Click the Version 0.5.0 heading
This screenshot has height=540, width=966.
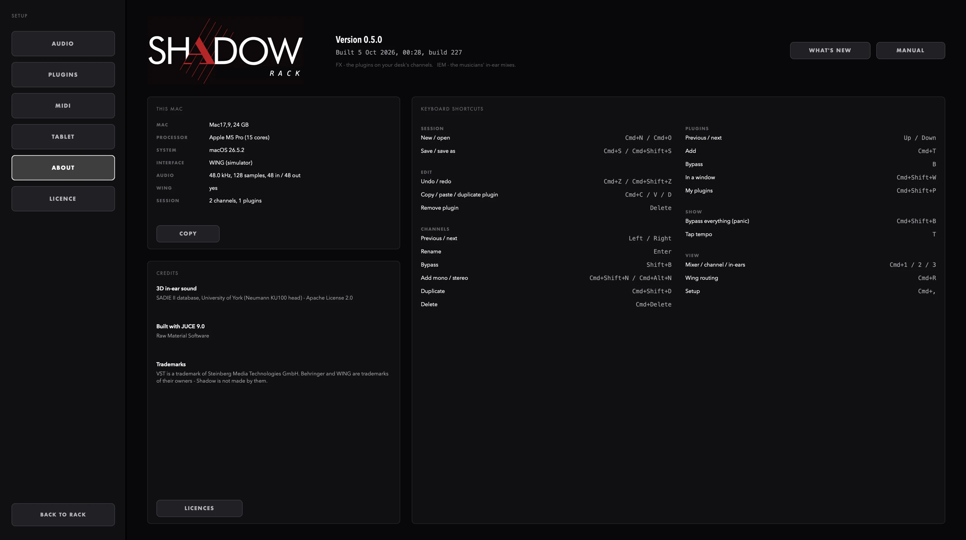[359, 40]
